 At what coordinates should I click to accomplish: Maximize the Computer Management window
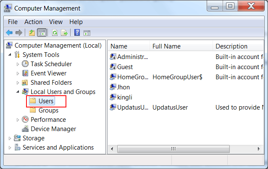coord(230,6)
